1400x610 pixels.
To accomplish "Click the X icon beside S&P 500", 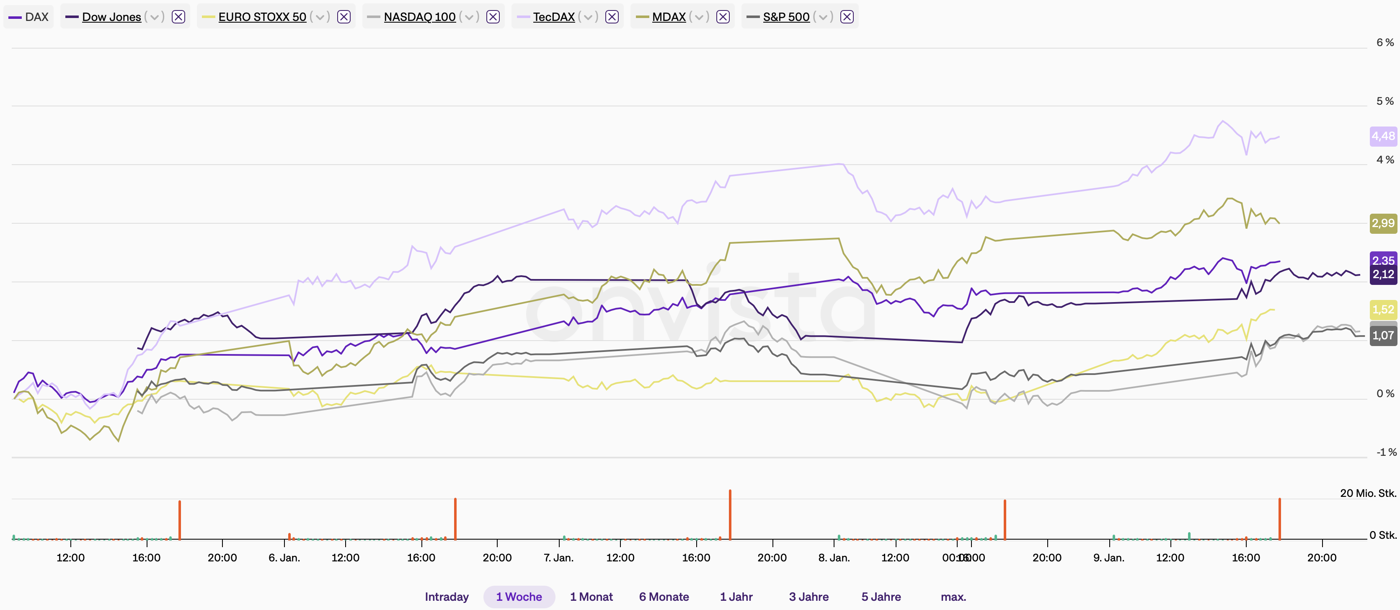I will coord(846,17).
